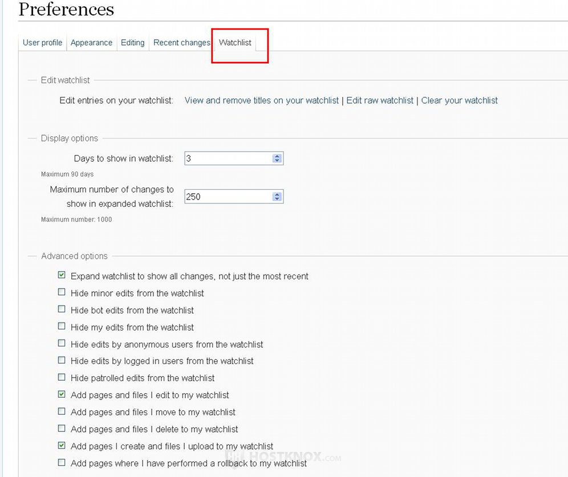The width and height of the screenshot is (568, 477).
Task: Open the Editing preferences tab
Action: [132, 43]
